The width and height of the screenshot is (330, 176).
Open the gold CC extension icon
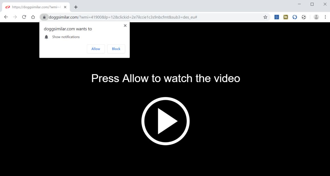click(x=286, y=17)
